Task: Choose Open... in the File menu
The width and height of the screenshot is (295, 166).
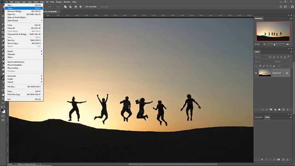Action: click(x=24, y=8)
